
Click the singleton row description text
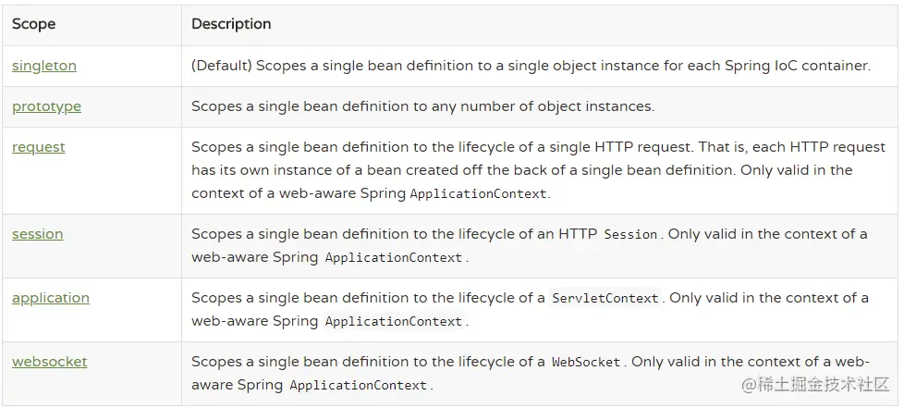(531, 67)
